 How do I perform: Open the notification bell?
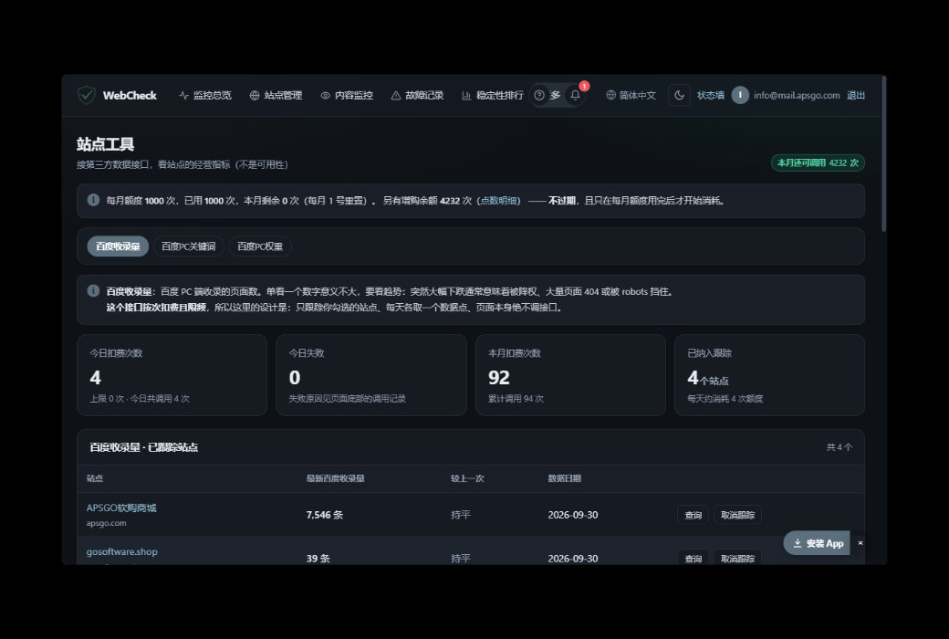pyautogui.click(x=576, y=95)
